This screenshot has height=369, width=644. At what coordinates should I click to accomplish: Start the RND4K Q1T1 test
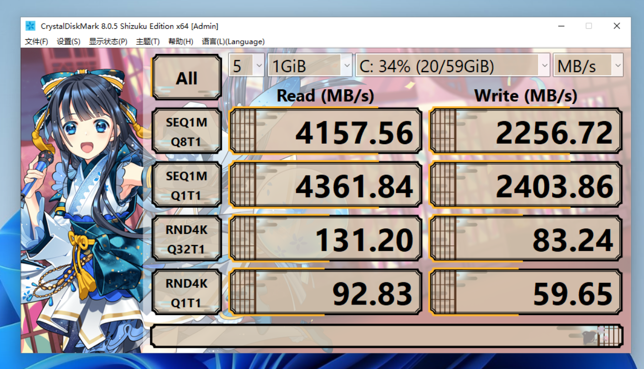click(x=187, y=293)
